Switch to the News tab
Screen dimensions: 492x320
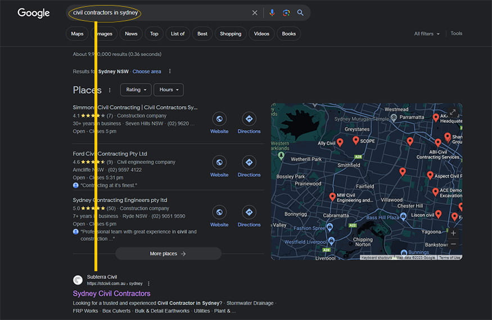click(131, 34)
